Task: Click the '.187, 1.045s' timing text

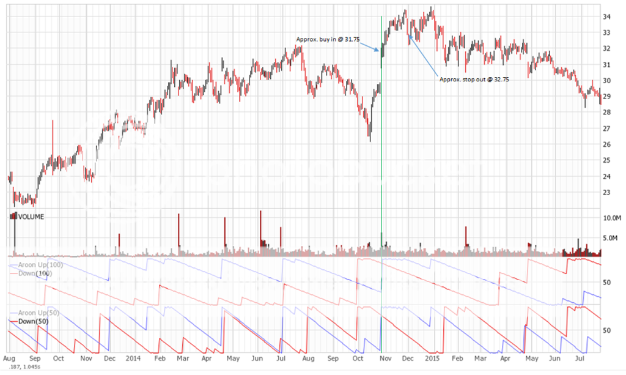Action: tap(24, 366)
